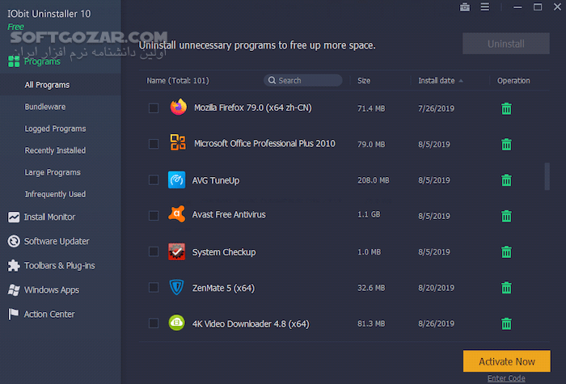Screen dimensions: 566x384
Task: Select the AVG TuneUp checkbox
Action: (154, 179)
